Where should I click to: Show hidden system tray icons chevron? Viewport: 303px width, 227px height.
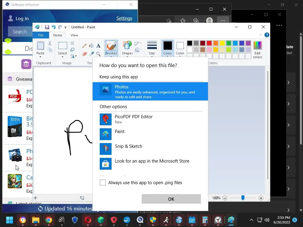(x=252, y=220)
